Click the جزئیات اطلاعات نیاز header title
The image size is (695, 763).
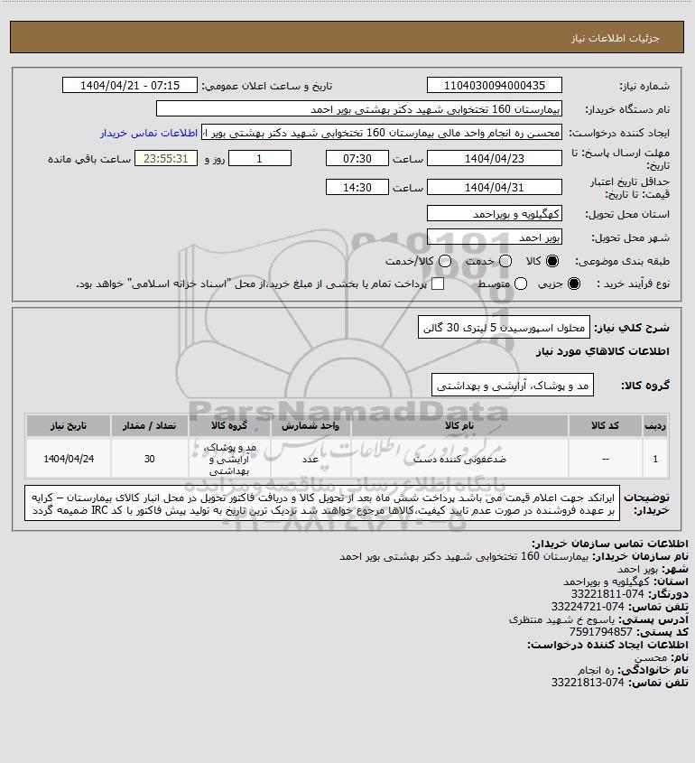coord(616,37)
